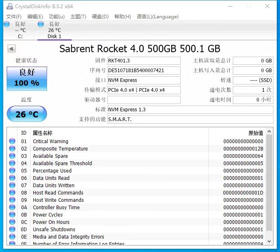Select the Disk 1 tab
This screenshot has height=252, width=280.
55,30
